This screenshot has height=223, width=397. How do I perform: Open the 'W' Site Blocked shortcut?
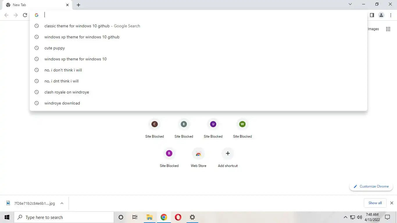point(242,128)
